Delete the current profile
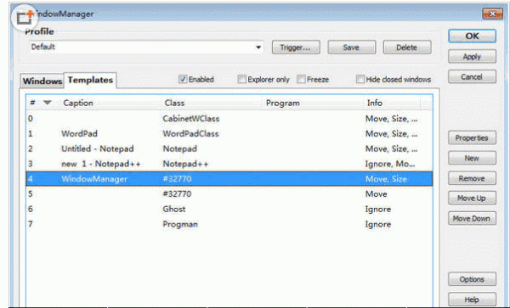The width and height of the screenshot is (510, 308). pos(407,48)
